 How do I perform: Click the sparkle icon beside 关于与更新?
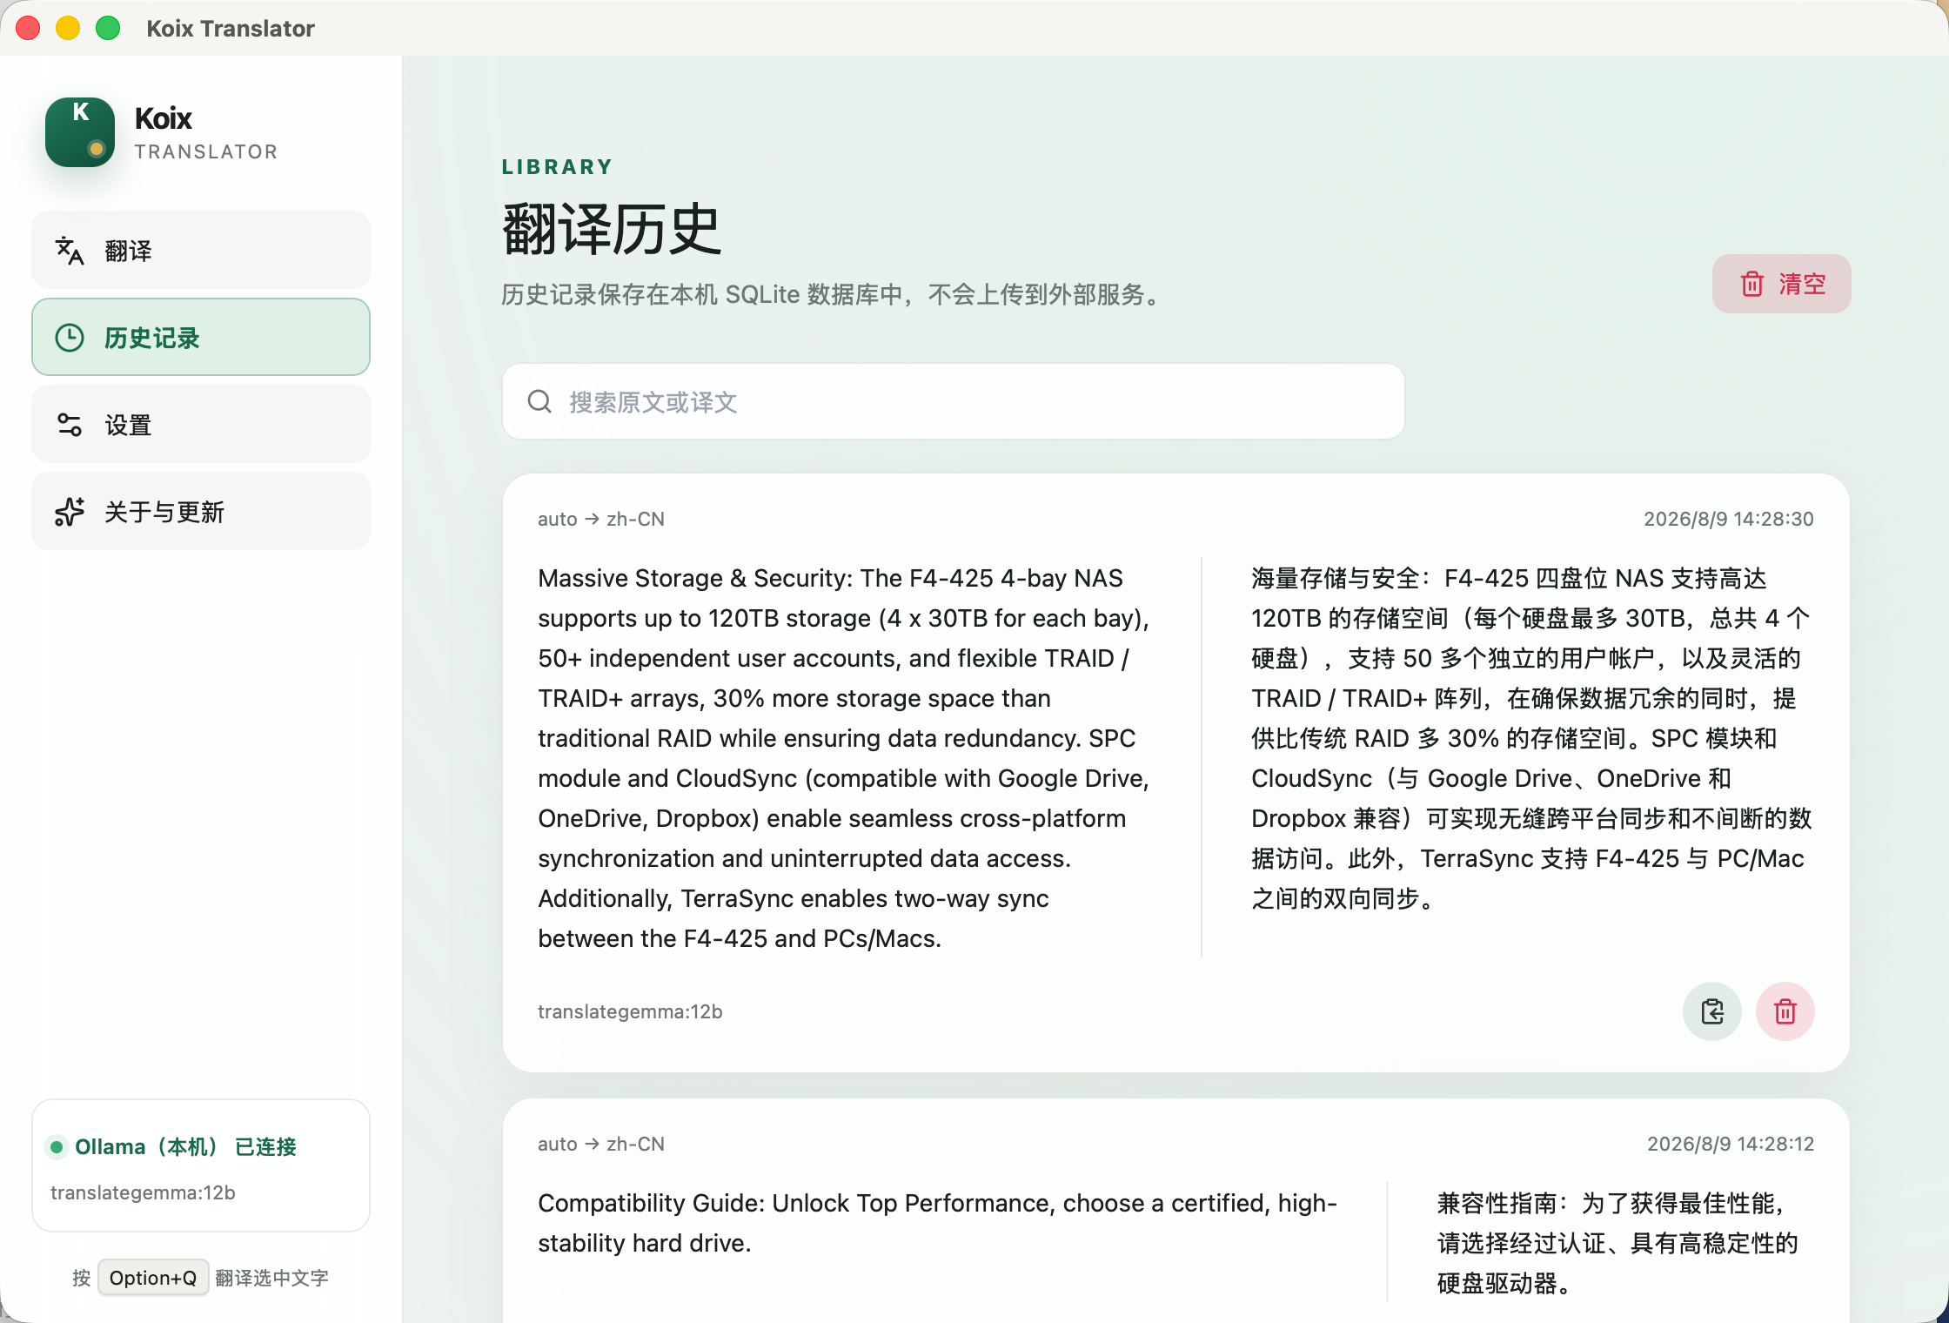pyautogui.click(x=70, y=512)
